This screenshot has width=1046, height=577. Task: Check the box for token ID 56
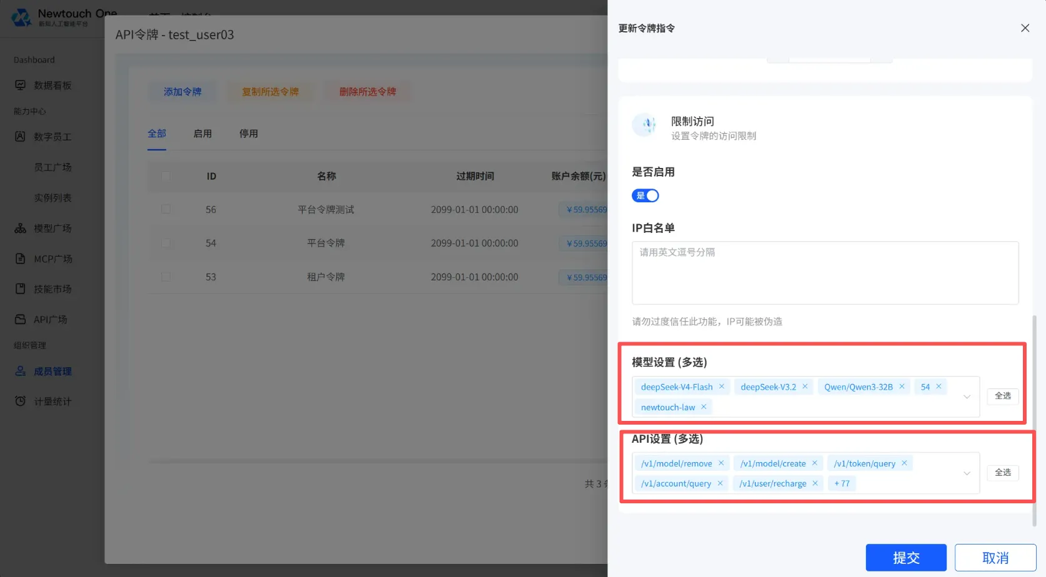click(x=166, y=209)
